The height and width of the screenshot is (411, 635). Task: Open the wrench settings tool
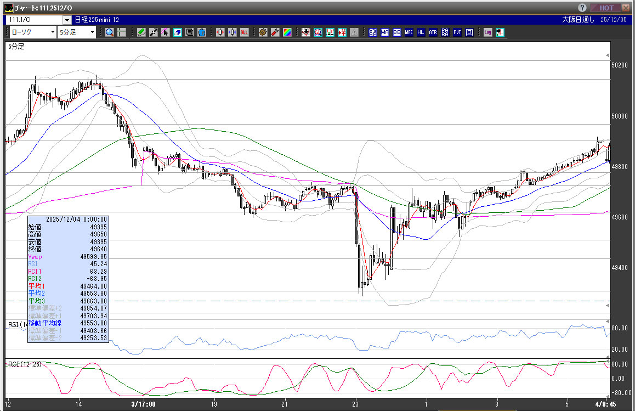tap(275, 32)
